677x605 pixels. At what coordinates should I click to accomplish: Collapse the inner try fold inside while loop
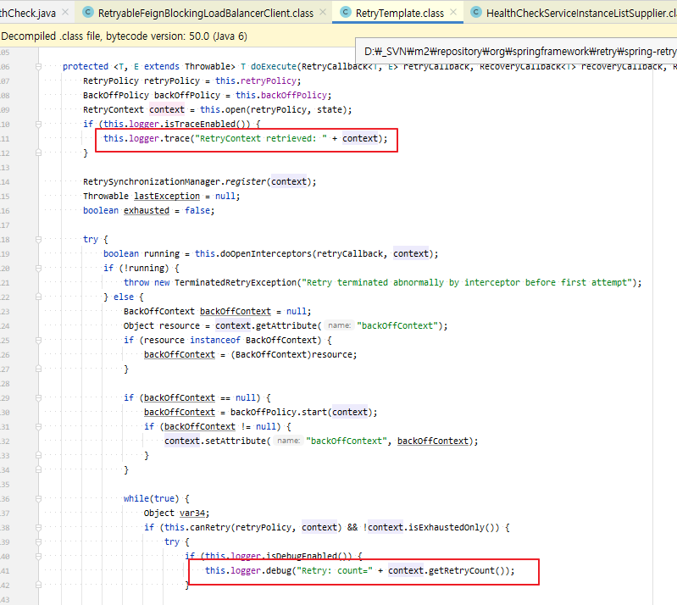coord(38,541)
